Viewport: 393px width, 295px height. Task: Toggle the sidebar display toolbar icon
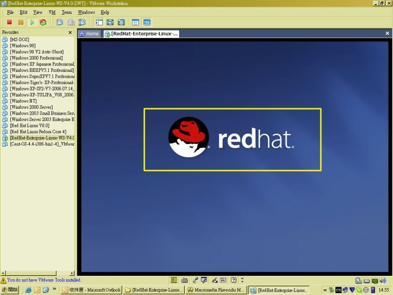[99, 22]
